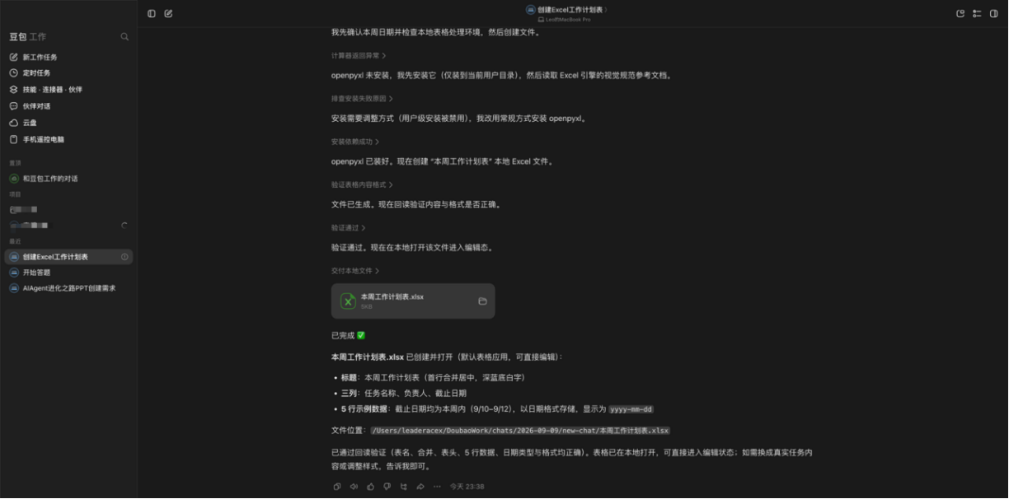Image resolution: width=1009 pixels, height=499 pixels.
Task: Open AIAgent进化之路PPT创建需求 conversation
Action: pos(68,288)
